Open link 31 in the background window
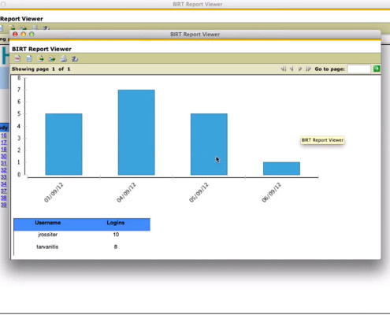Screen dimensions: 390x315 tap(4, 163)
